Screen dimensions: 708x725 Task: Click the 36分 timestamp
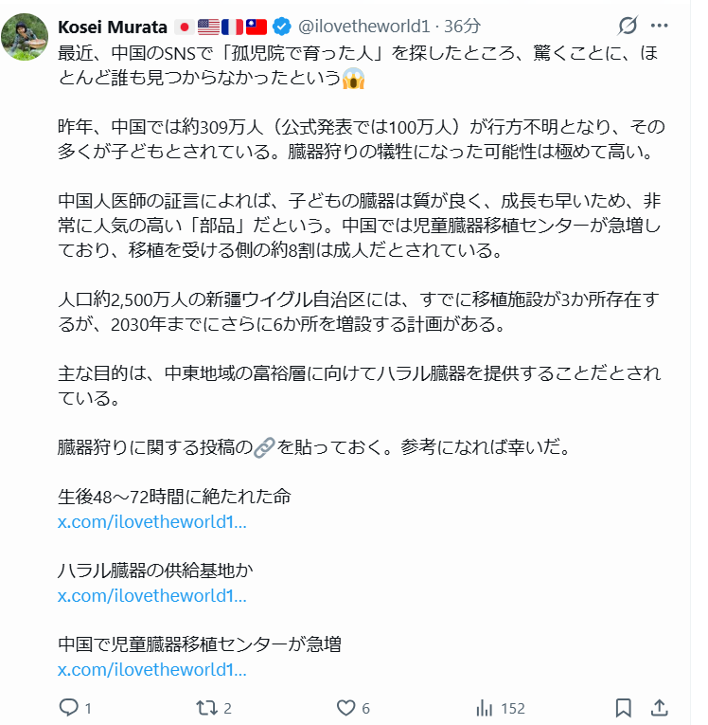(463, 26)
